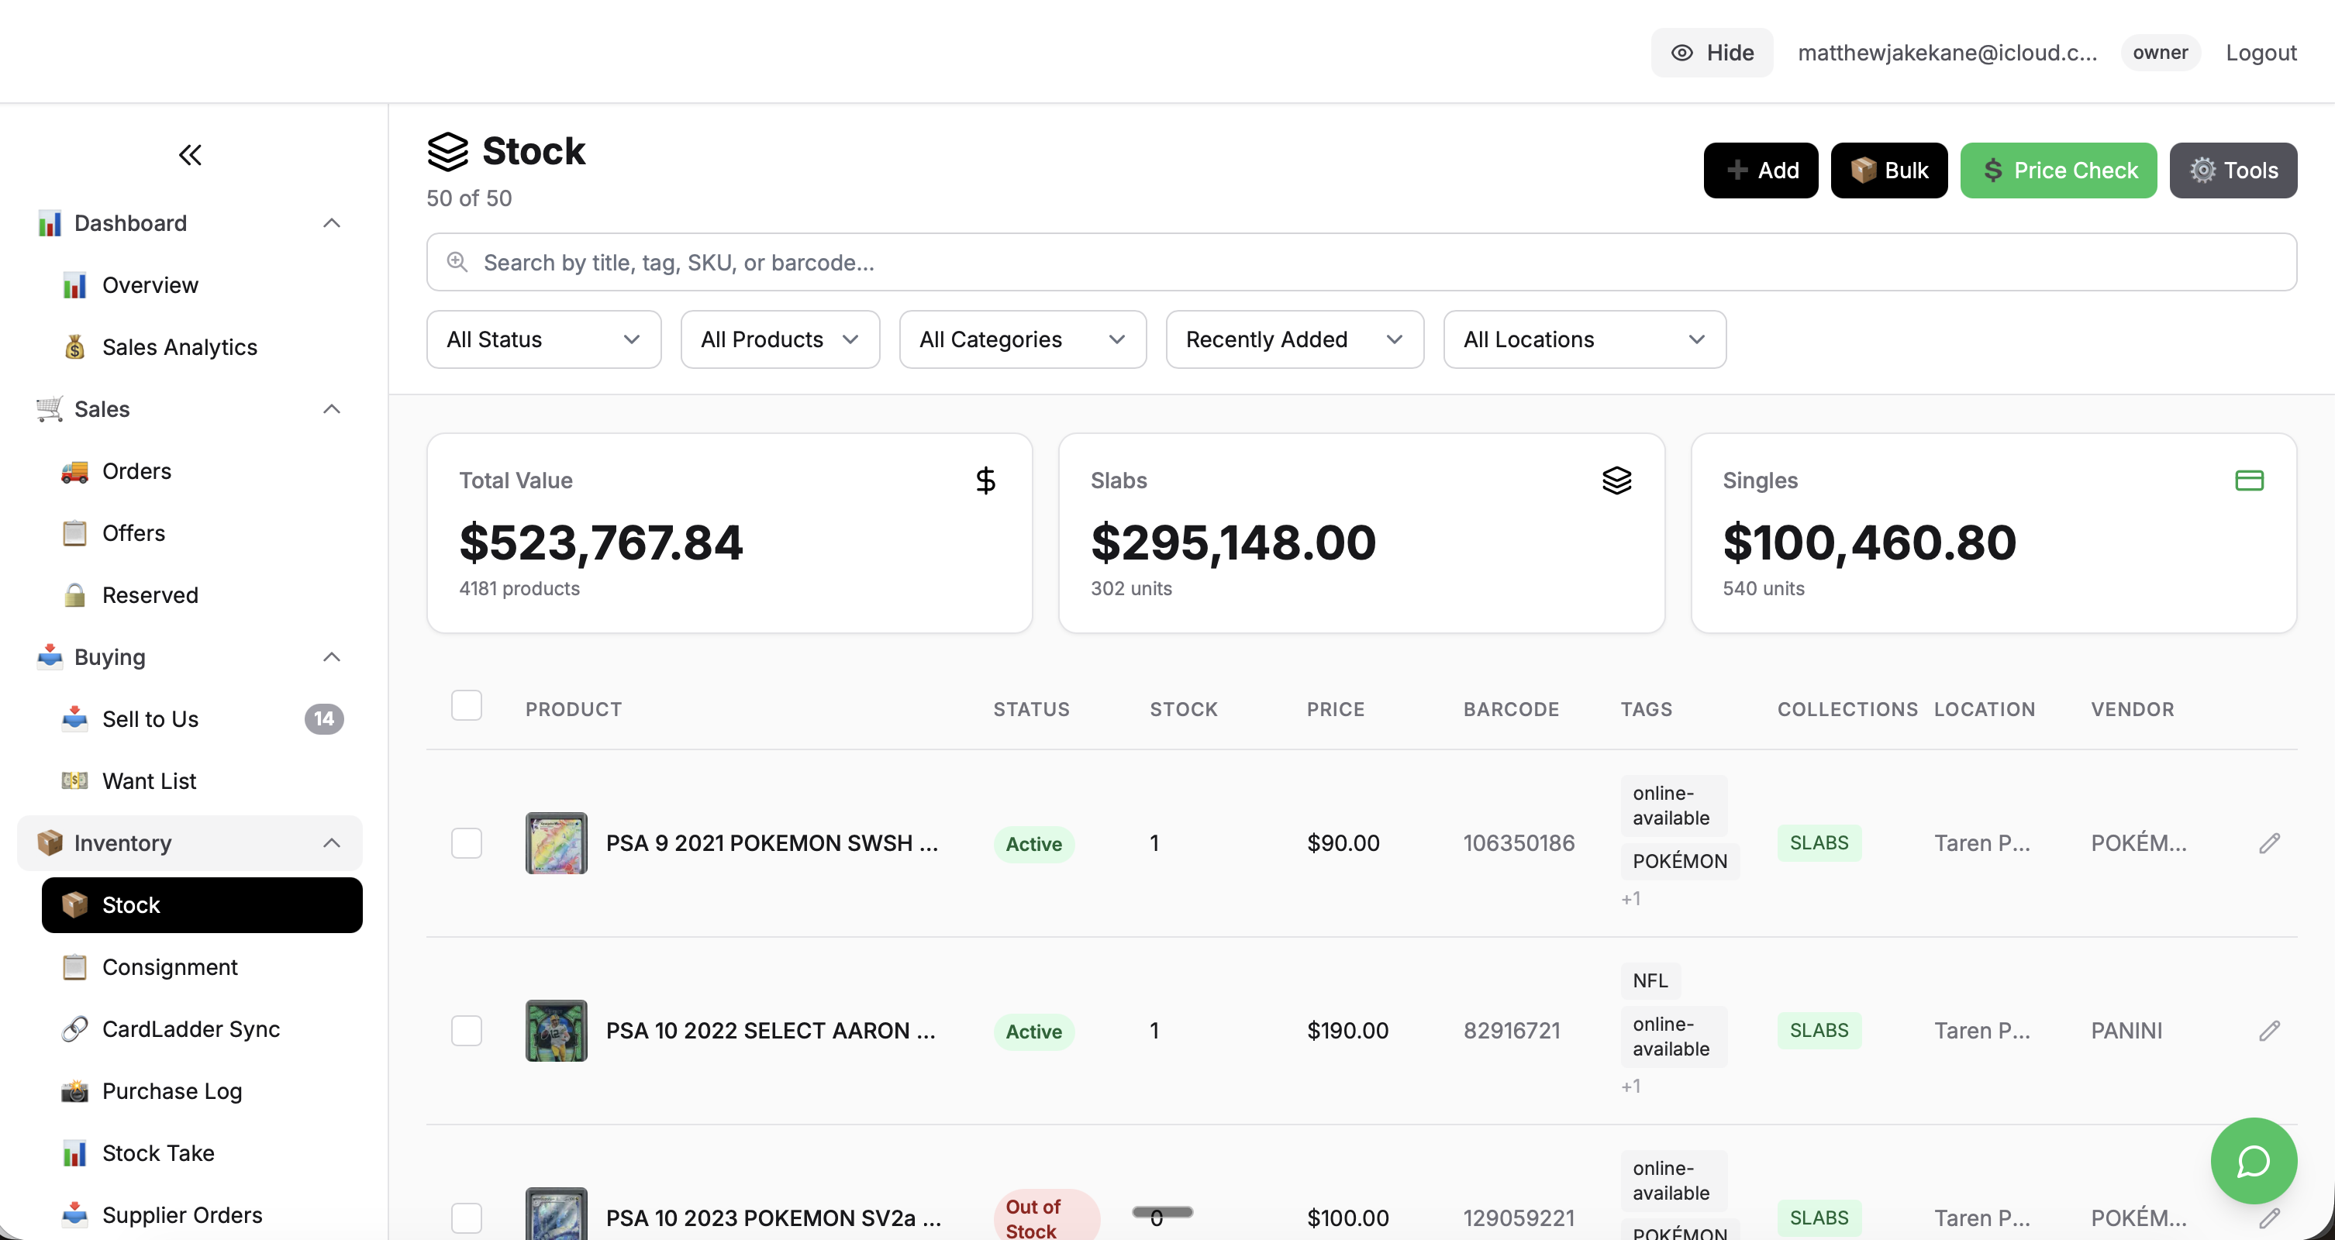Open the Reserved lock icon in Sales

tap(74, 594)
